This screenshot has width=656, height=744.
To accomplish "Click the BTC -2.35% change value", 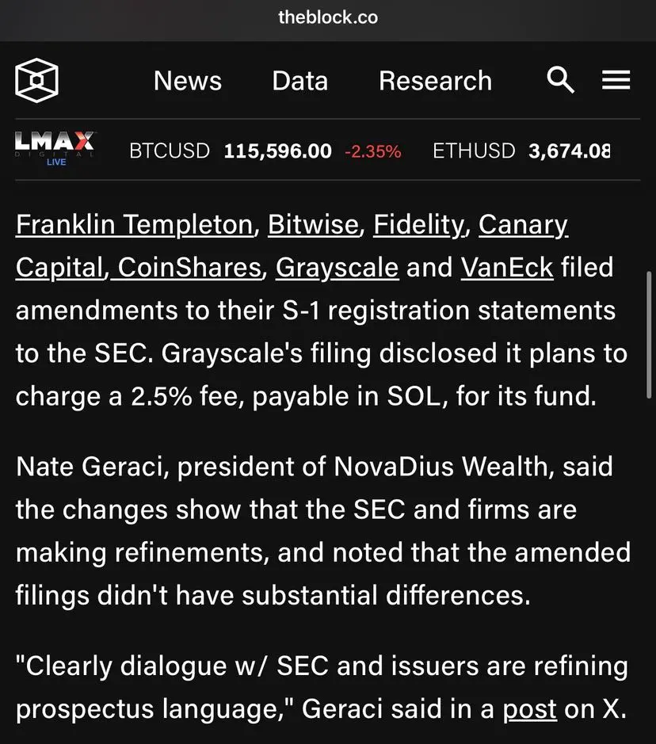I will [x=373, y=152].
